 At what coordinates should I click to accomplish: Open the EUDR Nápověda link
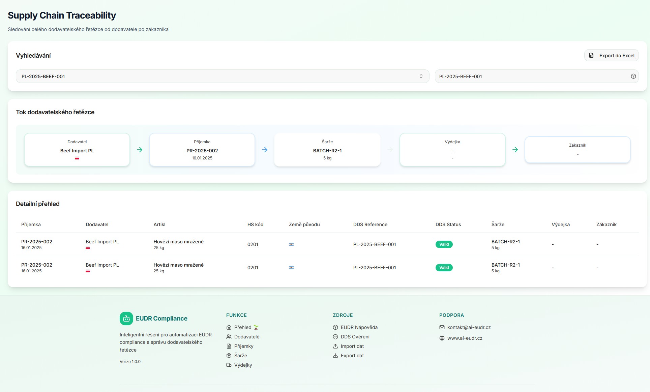[359, 327]
